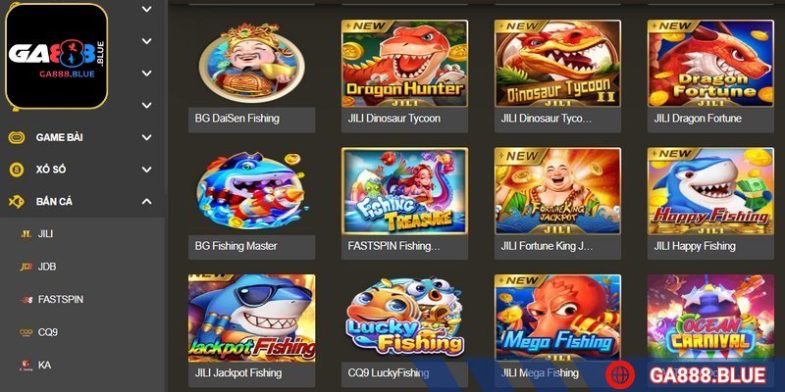Select the JILI provider icon in sidebar

(x=26, y=234)
